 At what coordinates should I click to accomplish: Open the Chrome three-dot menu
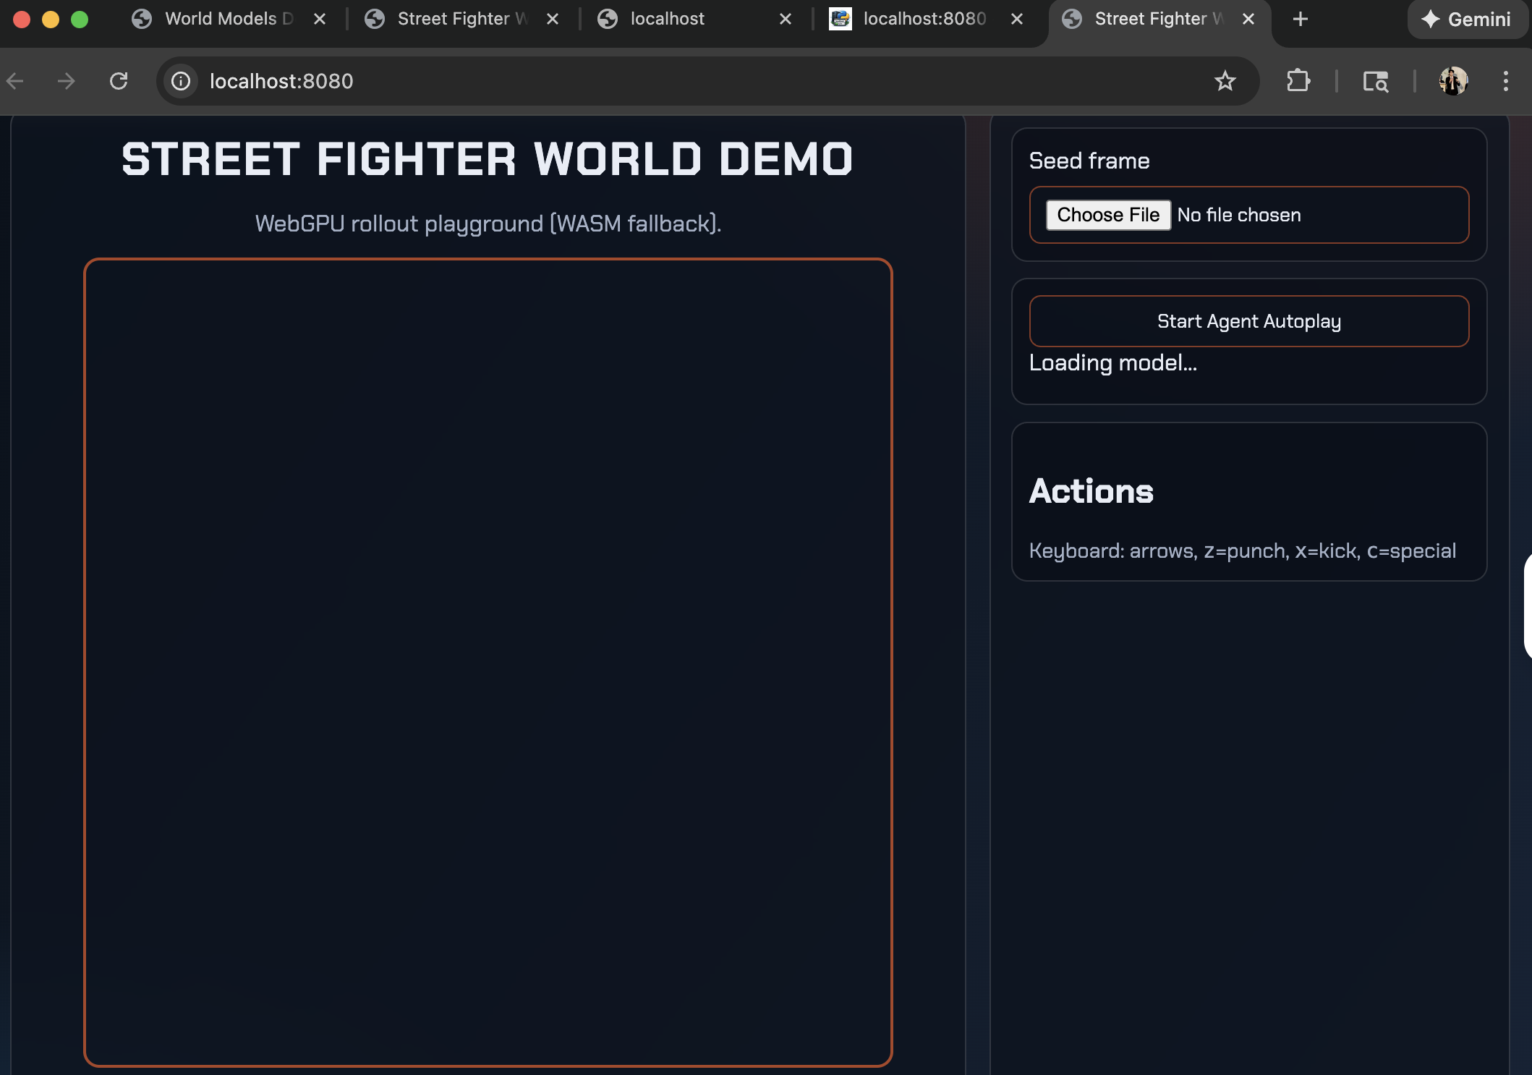click(x=1506, y=81)
